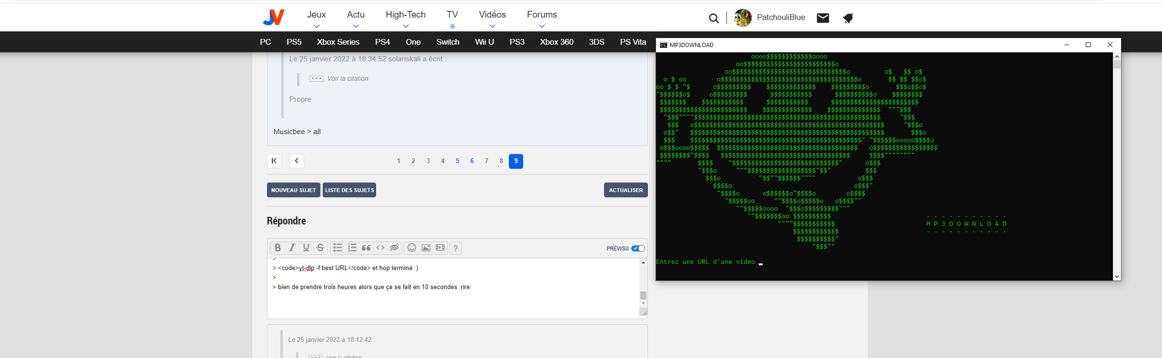Go to page 8 of topic
1162x358 pixels.
click(501, 161)
